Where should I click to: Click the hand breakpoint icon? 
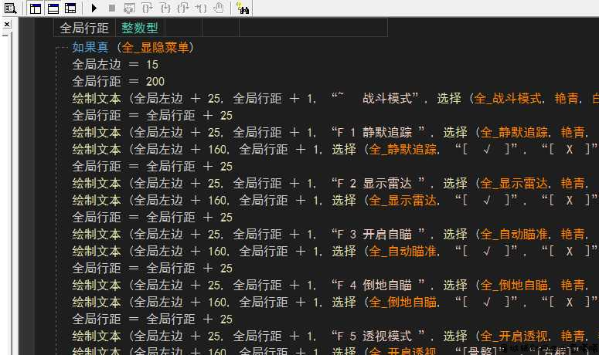point(219,8)
